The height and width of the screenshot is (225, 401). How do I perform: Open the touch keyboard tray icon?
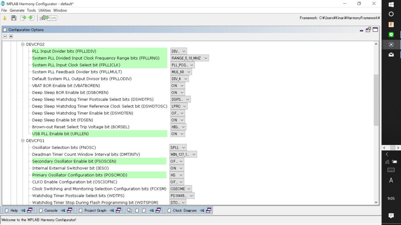pos(391,170)
